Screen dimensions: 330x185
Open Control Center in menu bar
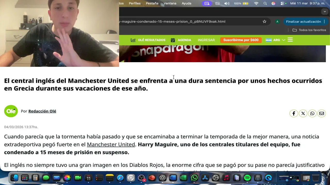pos(283,3)
